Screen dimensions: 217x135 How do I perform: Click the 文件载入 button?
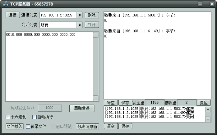point(15,126)
